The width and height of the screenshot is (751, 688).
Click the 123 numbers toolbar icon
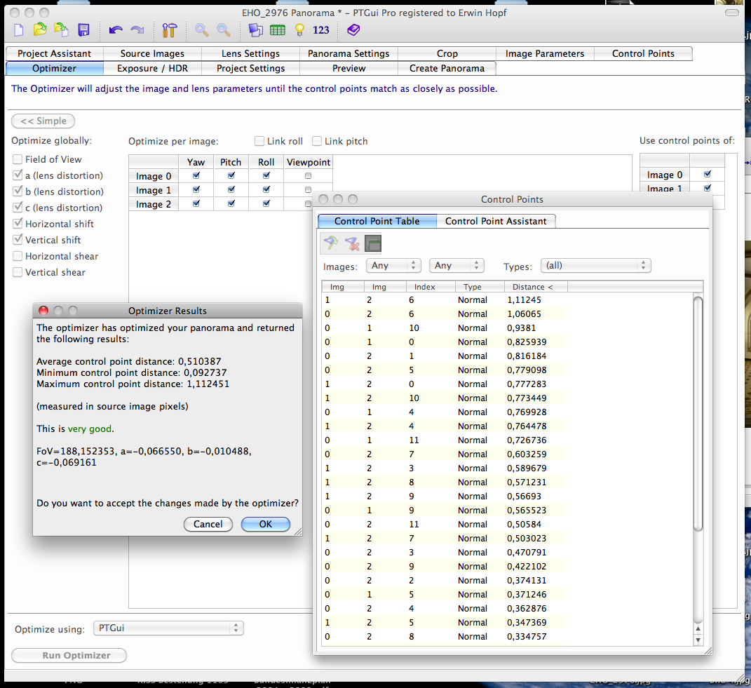pos(321,30)
